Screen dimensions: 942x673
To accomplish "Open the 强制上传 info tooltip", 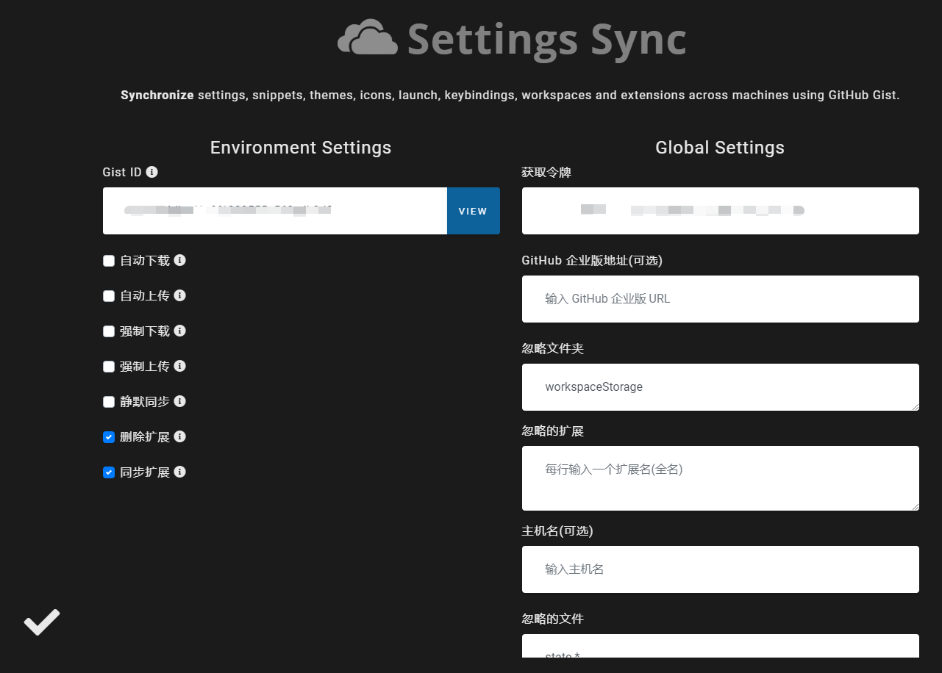I will click(179, 366).
